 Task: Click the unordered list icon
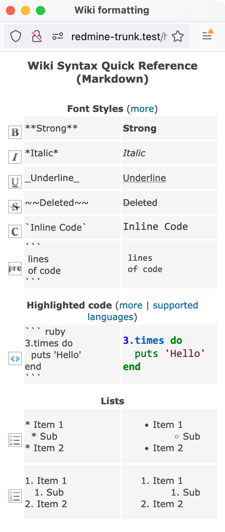point(15,440)
